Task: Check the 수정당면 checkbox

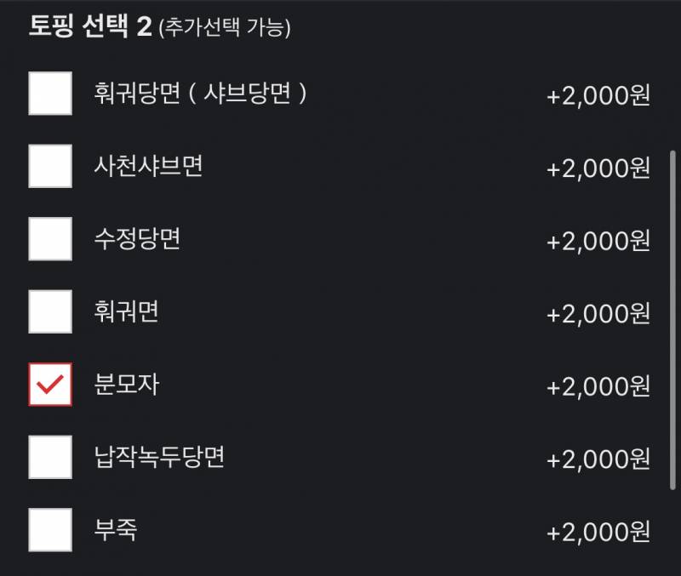Action: [49, 240]
